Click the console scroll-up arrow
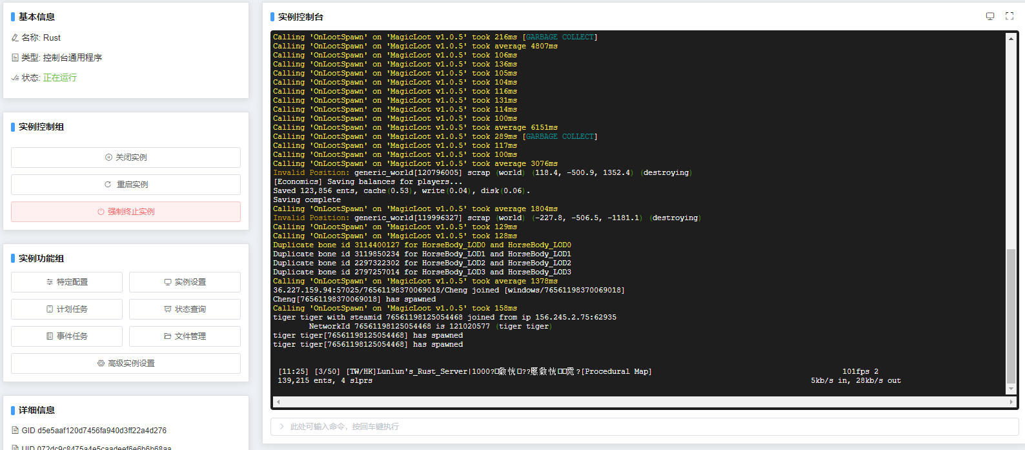Image resolution: width=1025 pixels, height=450 pixels. coord(1011,38)
